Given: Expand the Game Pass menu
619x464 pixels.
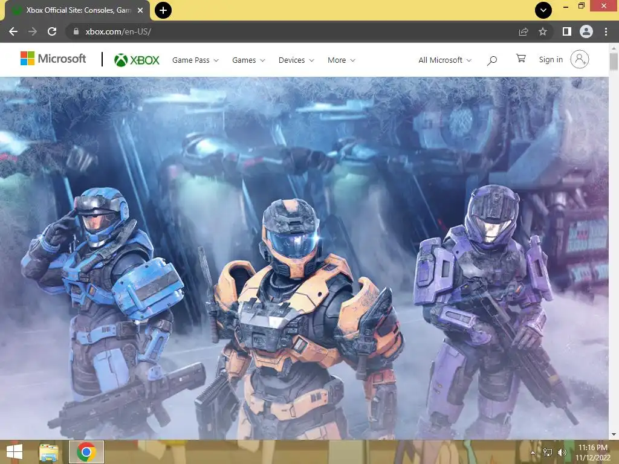Looking at the screenshot, I should [195, 60].
